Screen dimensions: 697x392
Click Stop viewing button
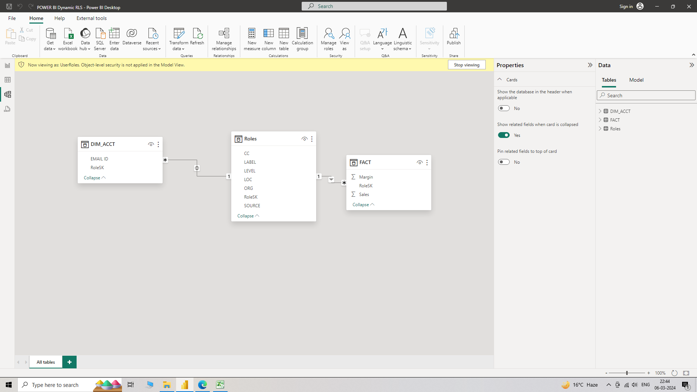click(x=467, y=65)
